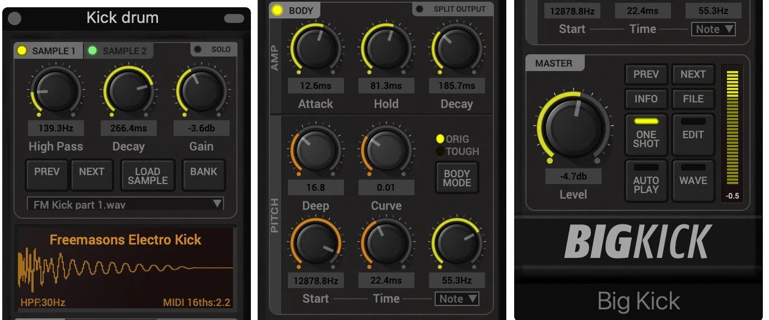Select the SAMPLE 1 tab
Viewport: 769px width, 320px height.
48,51
